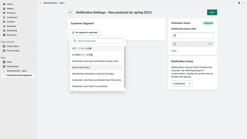Click the Orders inbox icon
Viewport: 247px width, 139px height.
click(x=4, y=9)
